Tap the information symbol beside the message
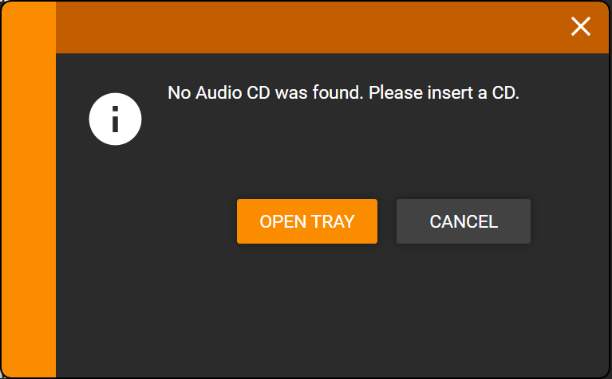Screen dimensions: 612x379 click(x=115, y=119)
